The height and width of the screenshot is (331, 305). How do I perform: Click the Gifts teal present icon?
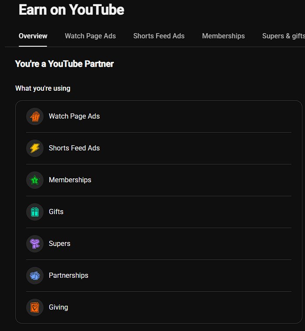[x=35, y=212]
